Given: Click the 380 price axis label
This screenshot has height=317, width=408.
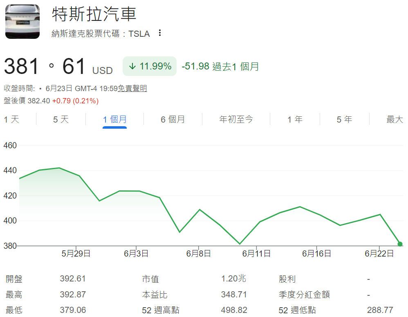Looking at the screenshot, I should [10, 246].
